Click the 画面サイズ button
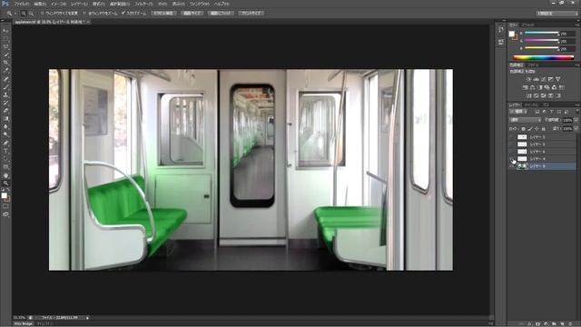581x327 pixels. pyautogui.click(x=192, y=14)
